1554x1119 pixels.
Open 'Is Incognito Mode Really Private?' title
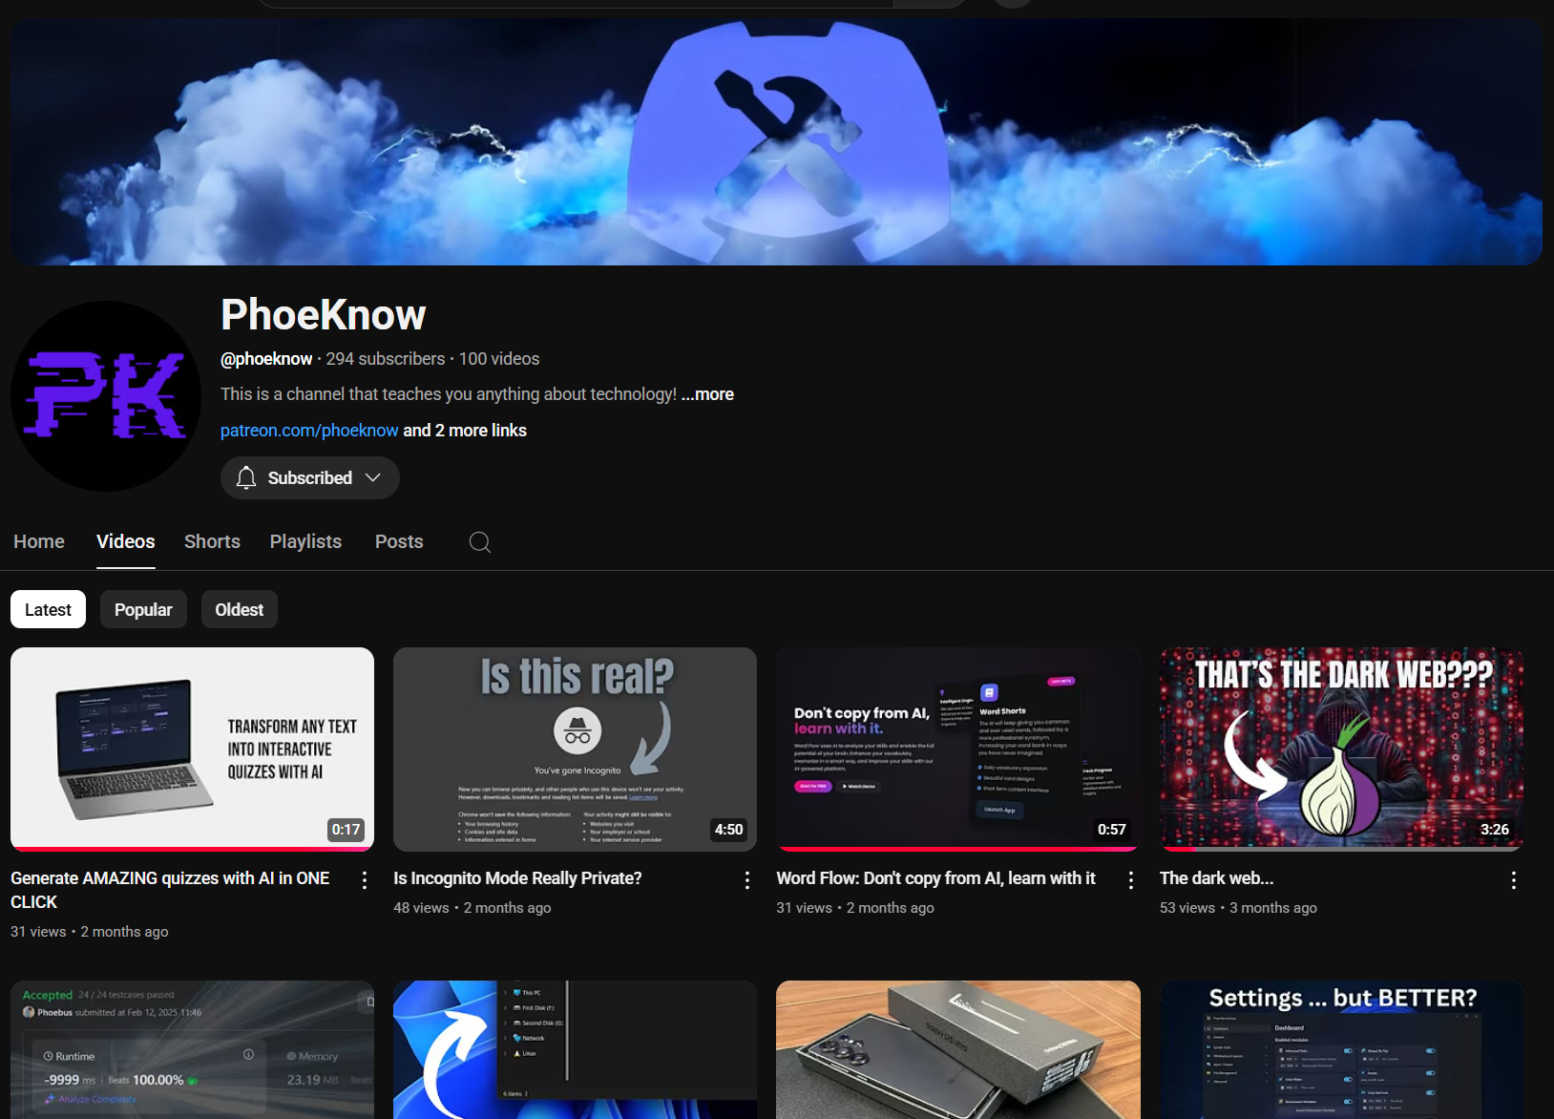[517, 878]
